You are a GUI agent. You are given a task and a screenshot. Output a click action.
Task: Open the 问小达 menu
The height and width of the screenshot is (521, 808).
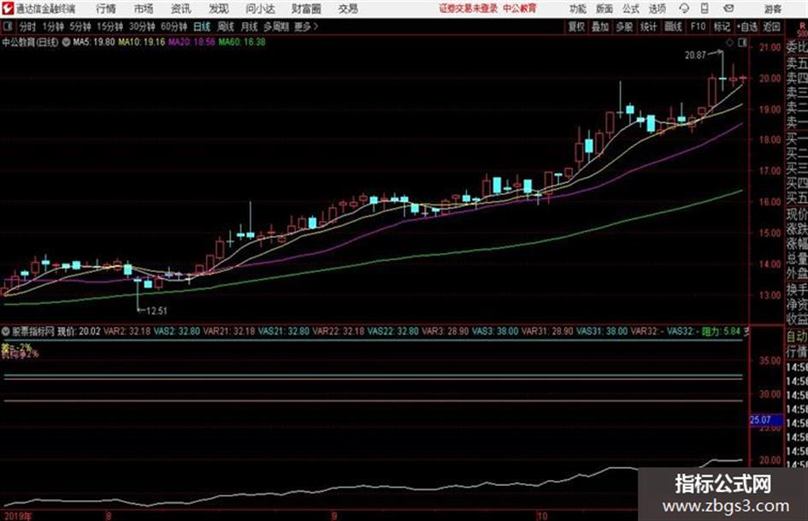coord(260,9)
